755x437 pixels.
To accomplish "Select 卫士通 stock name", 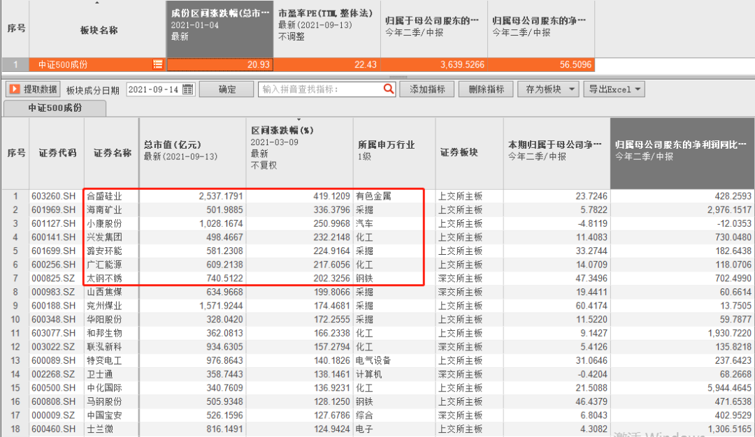I will tap(100, 374).
